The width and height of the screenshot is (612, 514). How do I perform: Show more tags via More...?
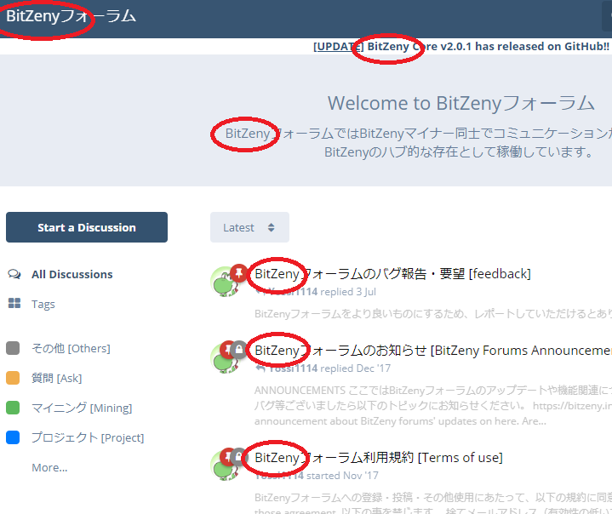[x=49, y=467]
